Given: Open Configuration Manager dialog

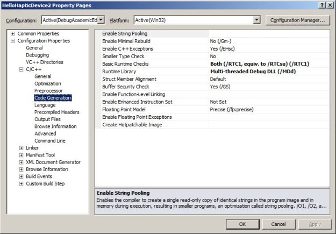Looking at the screenshot, I should tap(297, 20).
